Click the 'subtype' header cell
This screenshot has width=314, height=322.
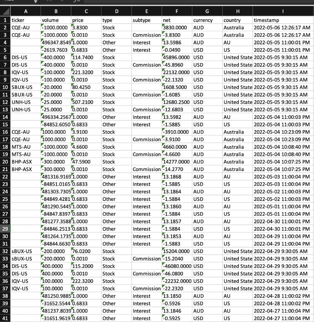[147, 20]
